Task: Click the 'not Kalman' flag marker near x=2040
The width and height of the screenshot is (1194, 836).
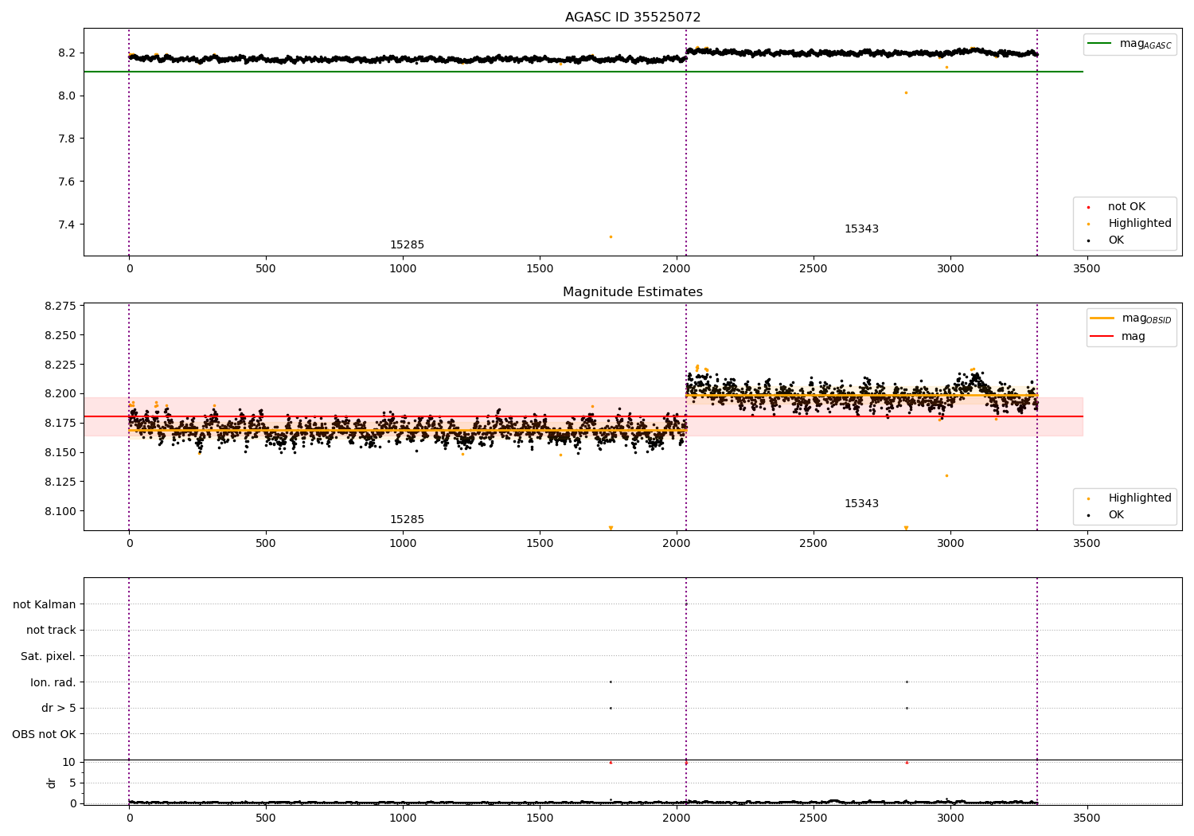Action: 686,604
